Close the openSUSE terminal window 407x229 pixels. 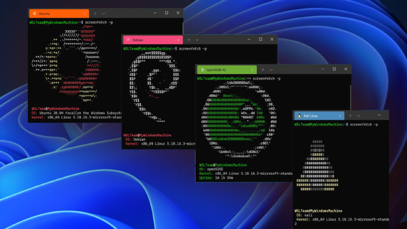pyautogui.click(x=345, y=69)
